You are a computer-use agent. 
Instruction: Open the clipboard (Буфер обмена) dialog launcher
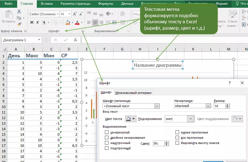tap(25, 31)
